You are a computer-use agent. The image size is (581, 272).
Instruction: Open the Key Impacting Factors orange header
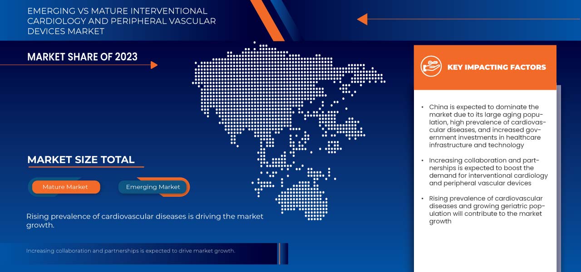[485, 67]
